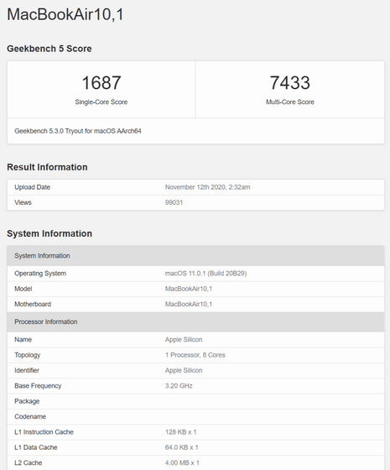This screenshot has height=470, width=390.
Task: Click the L1 Instruction Cache value 128 KB
Action: pos(180,432)
